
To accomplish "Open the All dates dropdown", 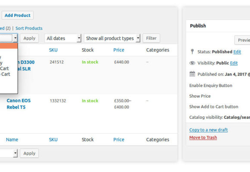I will coord(63,38).
